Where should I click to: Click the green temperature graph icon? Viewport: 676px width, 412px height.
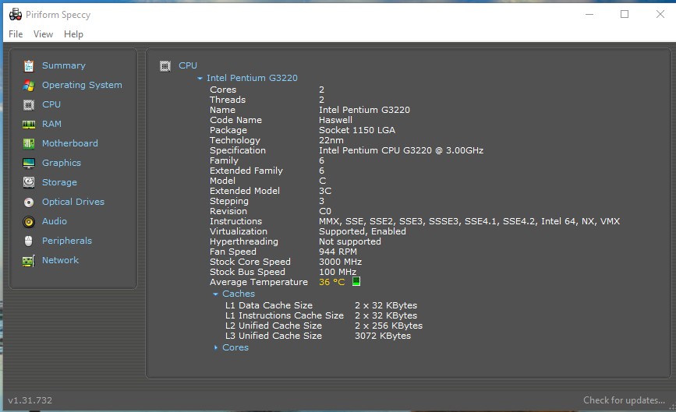[356, 282]
